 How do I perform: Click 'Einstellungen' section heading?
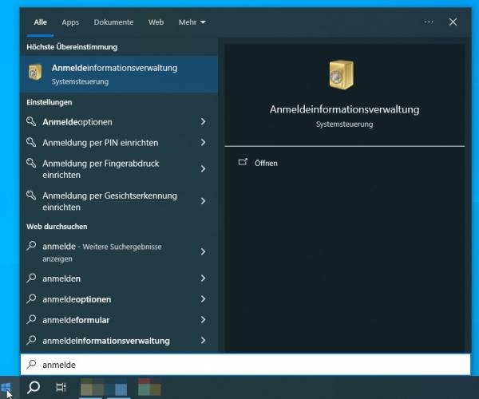click(x=49, y=102)
